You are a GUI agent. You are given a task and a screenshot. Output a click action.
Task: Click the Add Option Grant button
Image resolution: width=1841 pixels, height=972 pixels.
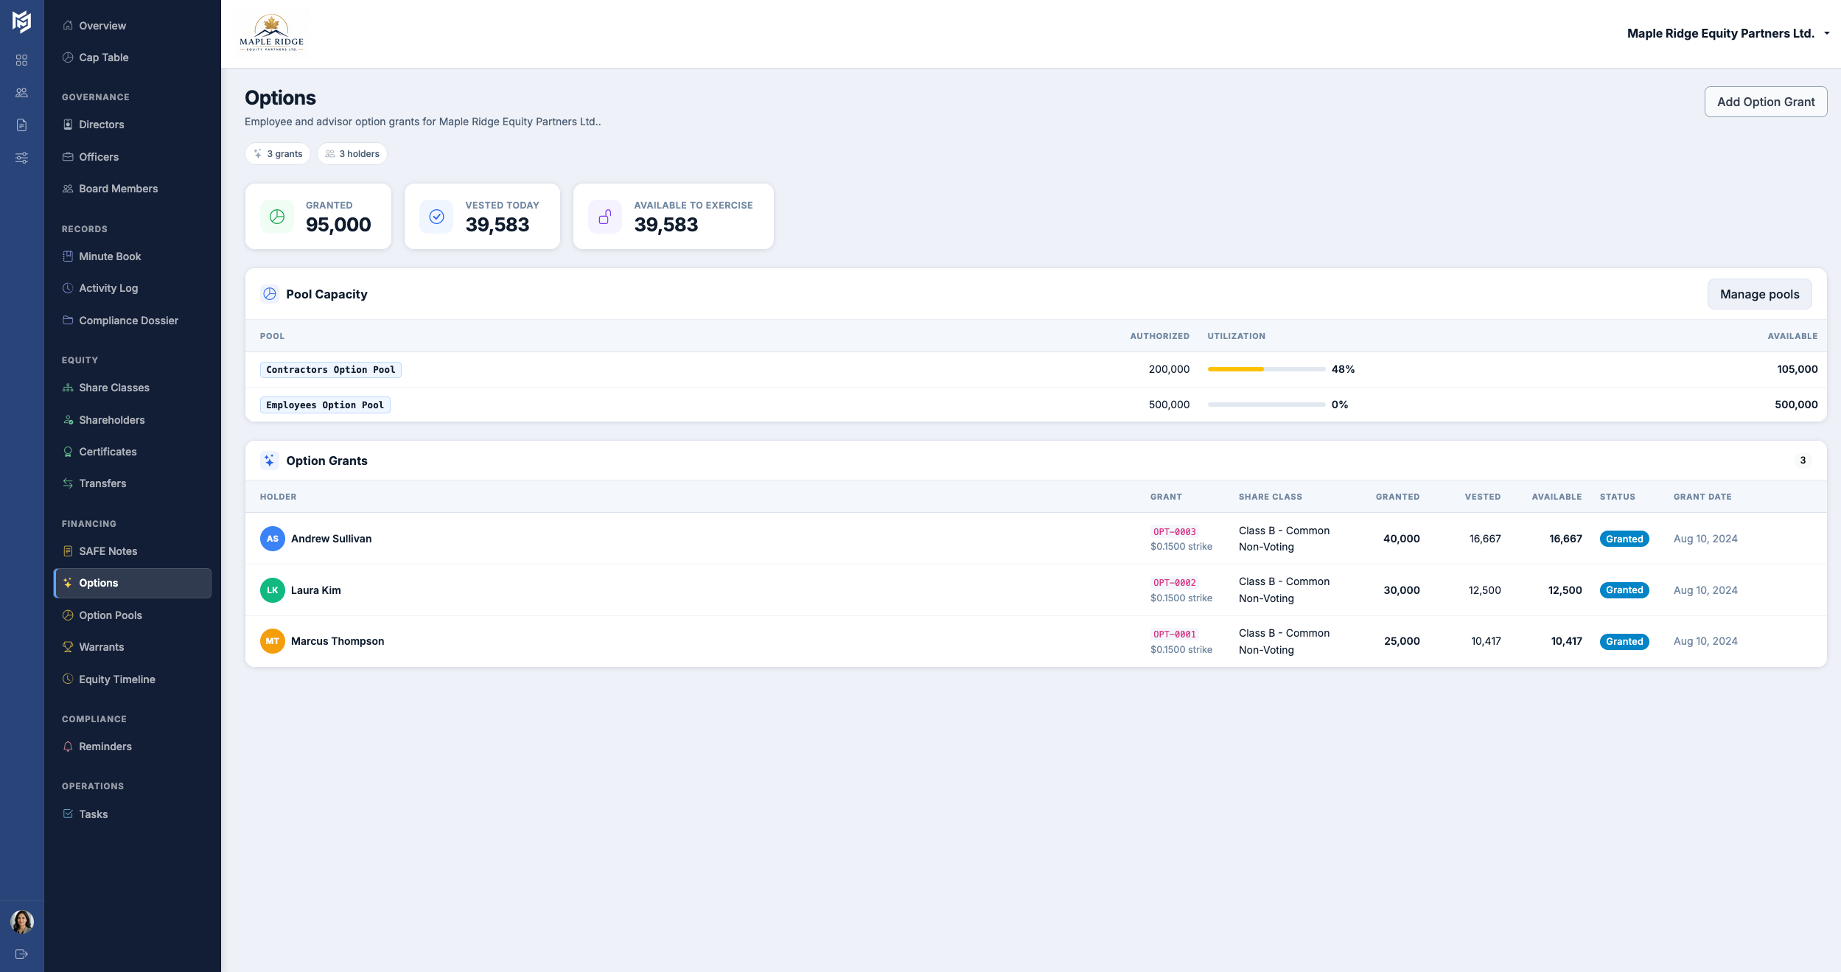1765,102
